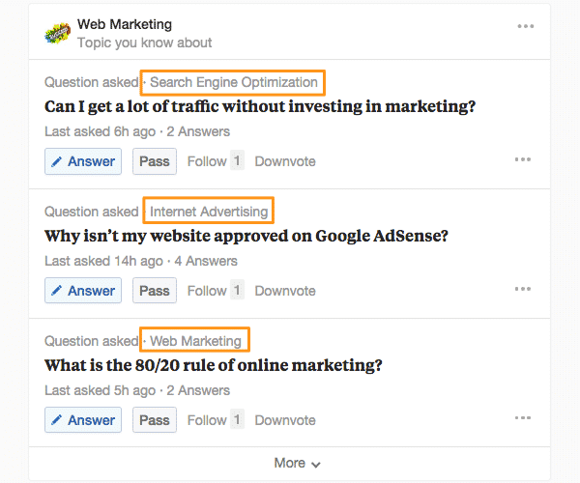
Task: Open the Internet Advertising topic link
Action: point(209,212)
